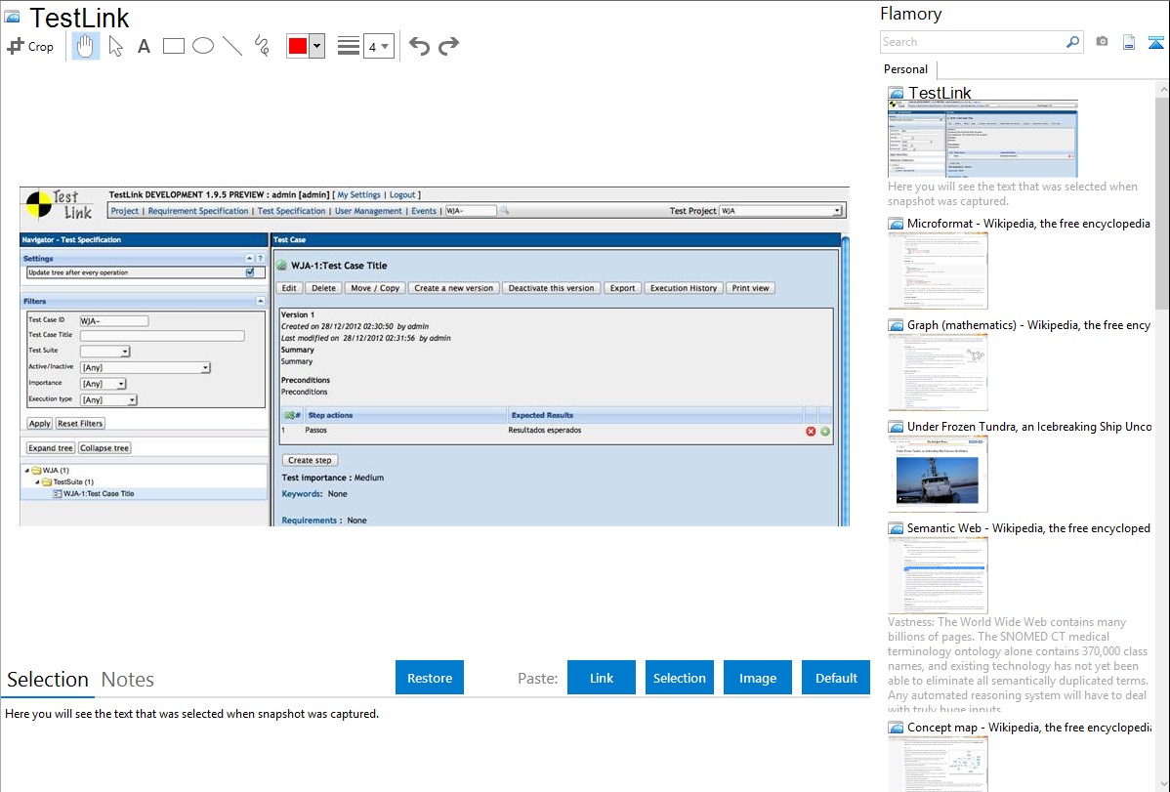The height and width of the screenshot is (792, 1170).
Task: Choose the freehand scribble tool
Action: point(262,46)
